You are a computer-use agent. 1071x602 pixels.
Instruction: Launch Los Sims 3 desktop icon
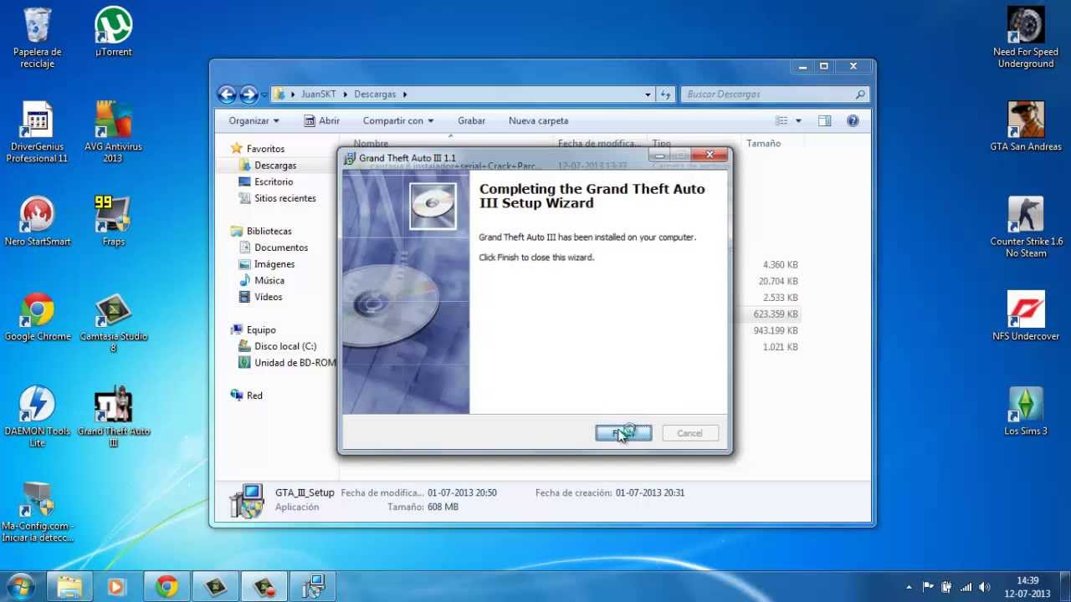click(1026, 411)
